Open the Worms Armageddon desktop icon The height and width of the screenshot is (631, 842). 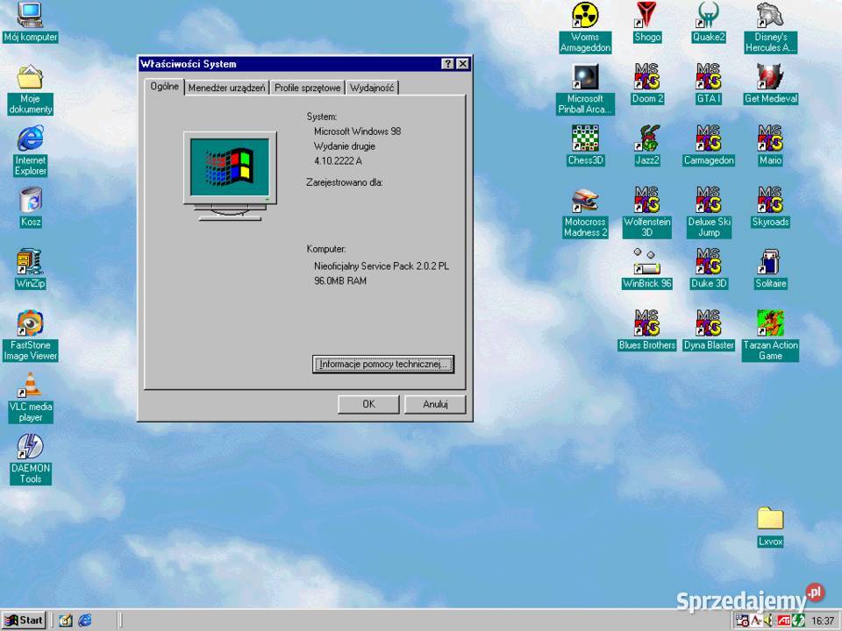585,16
